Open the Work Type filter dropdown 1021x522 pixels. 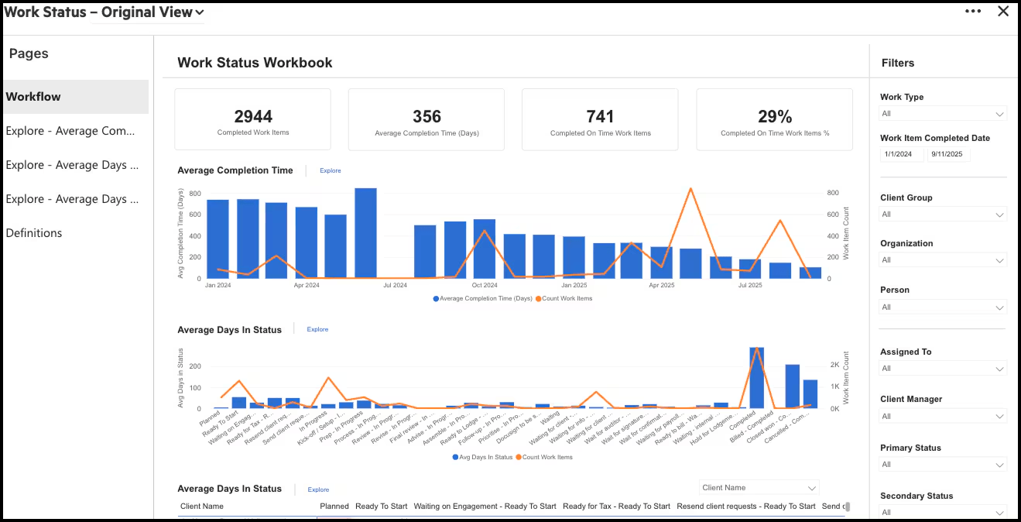tap(943, 114)
